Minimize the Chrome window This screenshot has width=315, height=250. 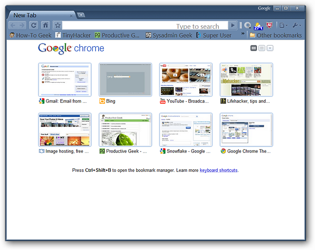(277, 8)
